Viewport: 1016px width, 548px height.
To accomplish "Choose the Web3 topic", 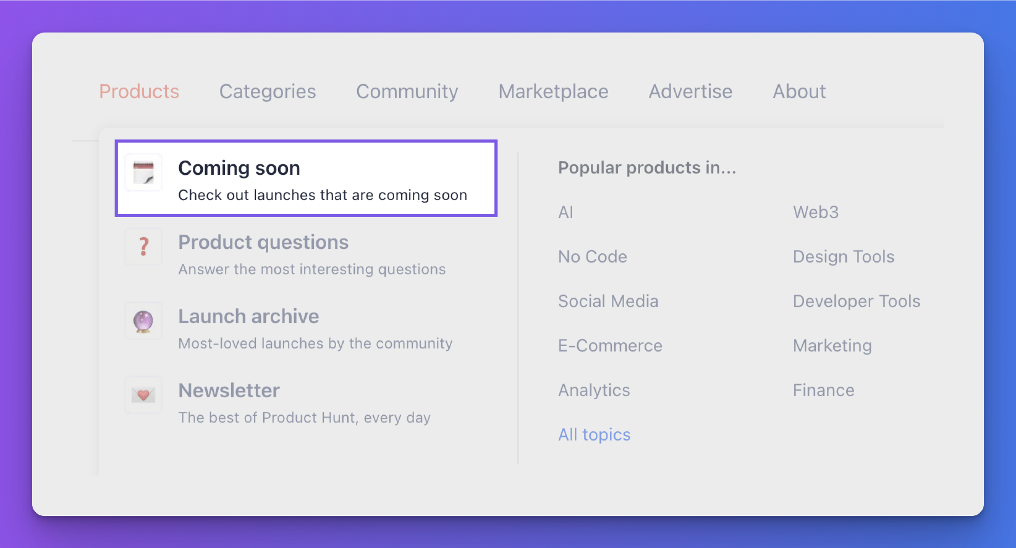I will (x=816, y=212).
